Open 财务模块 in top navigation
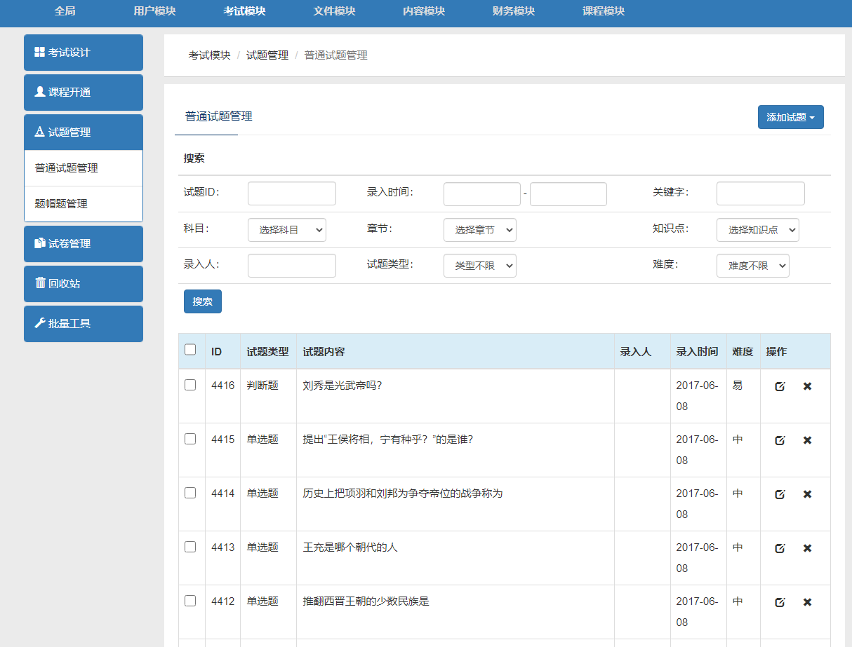The width and height of the screenshot is (852, 647). [514, 11]
